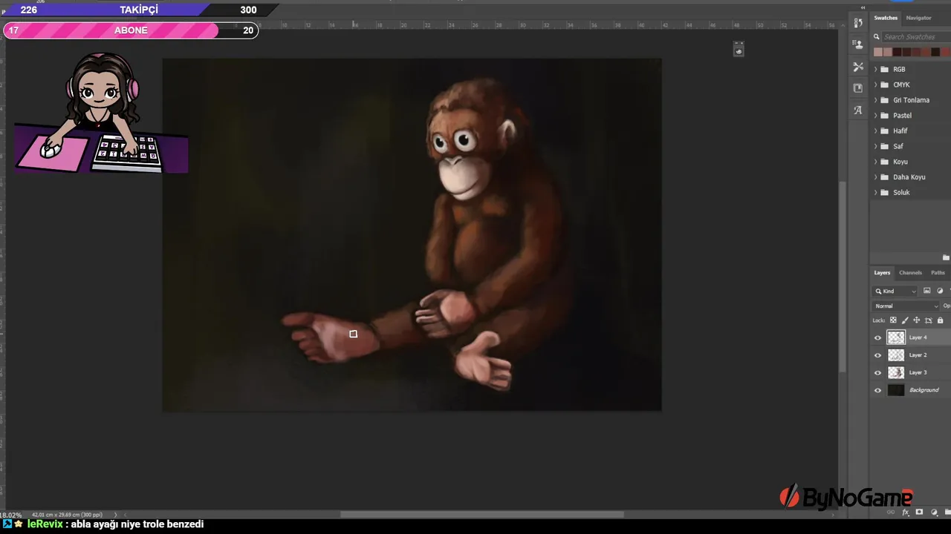Expand the Hafif swatch group
This screenshot has height=534, width=951.
click(x=875, y=131)
